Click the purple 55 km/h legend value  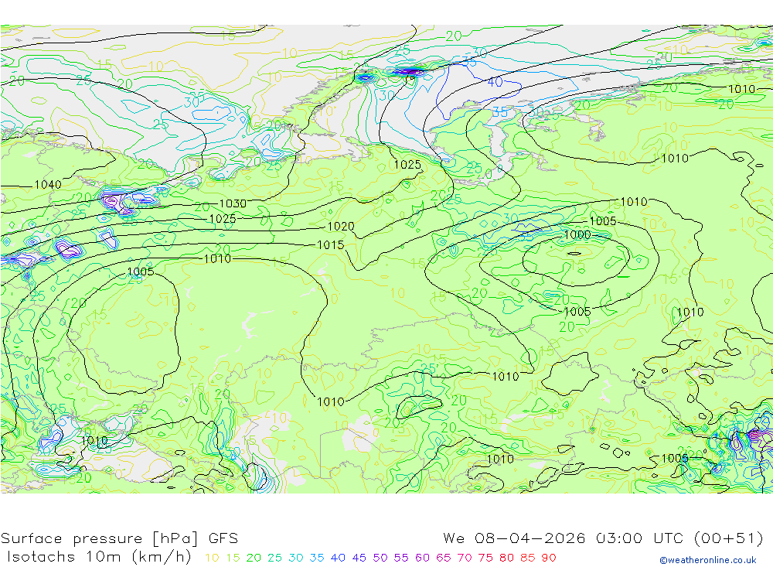[400, 558]
